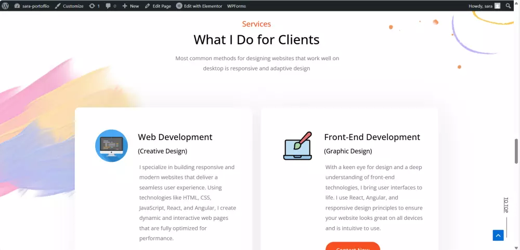Open the Howdy, sara account menu
520x250 pixels.
point(480,6)
